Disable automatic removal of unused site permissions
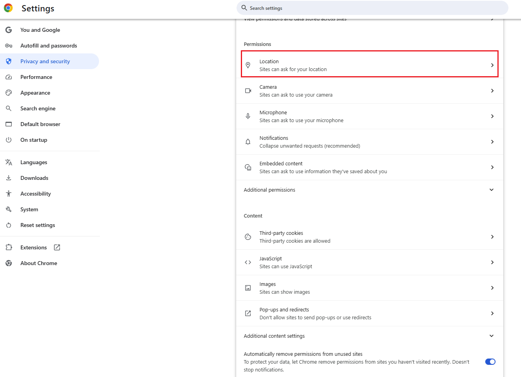 click(x=490, y=362)
